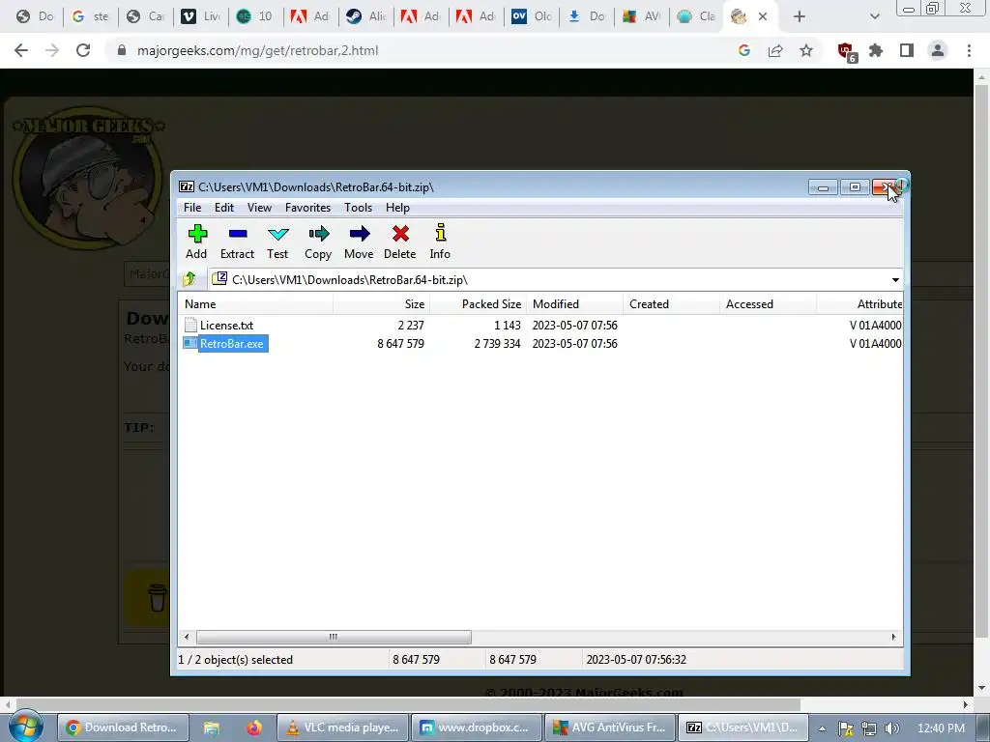Viewport: 990px width, 742px height.
Task: Sort by the Created column header
Action: pyautogui.click(x=671, y=304)
